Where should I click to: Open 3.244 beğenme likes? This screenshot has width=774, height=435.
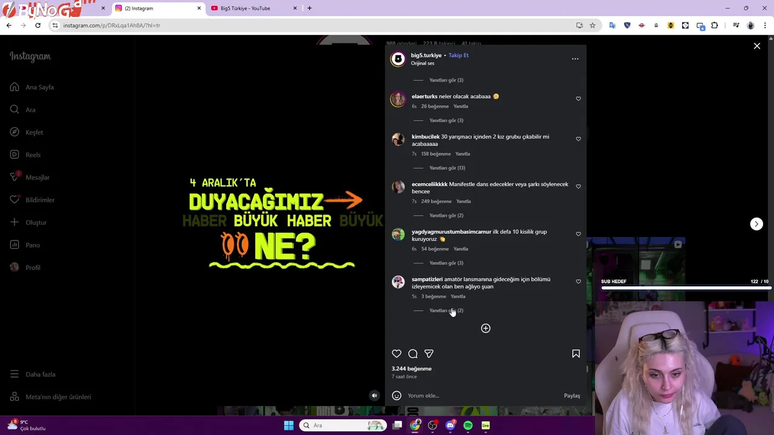(411, 369)
